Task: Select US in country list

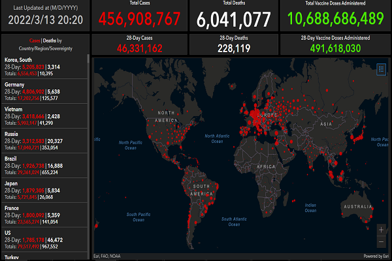Action: 44,239
